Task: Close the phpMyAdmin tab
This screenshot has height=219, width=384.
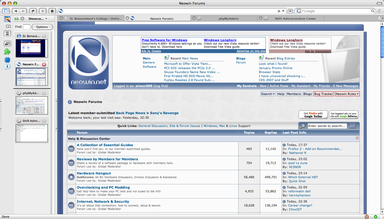Action: 194,18
